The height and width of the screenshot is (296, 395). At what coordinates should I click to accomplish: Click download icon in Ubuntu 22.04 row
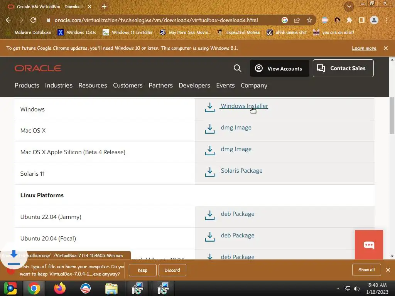pos(209,215)
